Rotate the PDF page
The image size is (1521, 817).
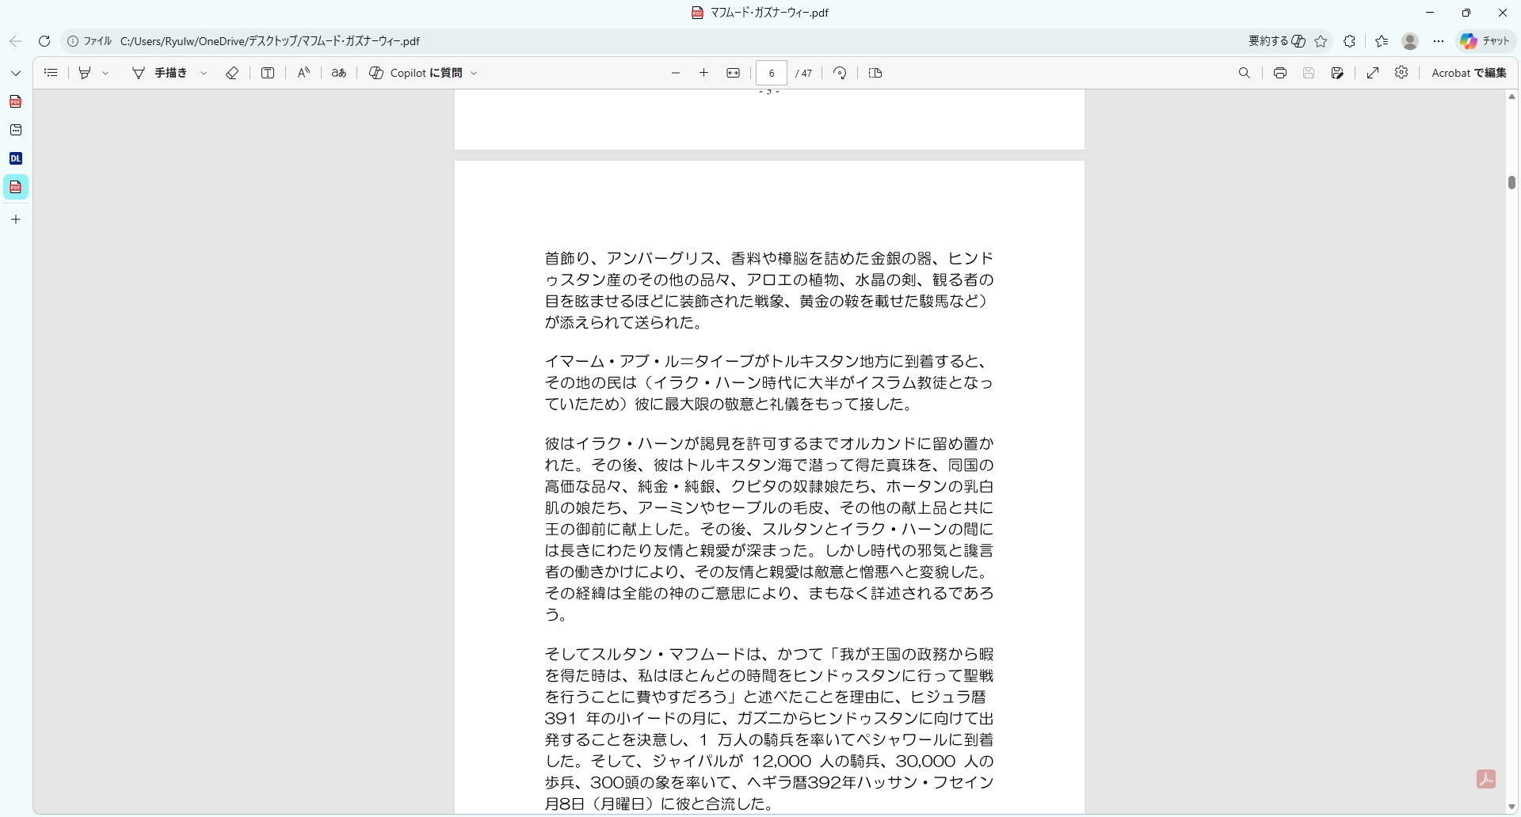click(x=840, y=73)
